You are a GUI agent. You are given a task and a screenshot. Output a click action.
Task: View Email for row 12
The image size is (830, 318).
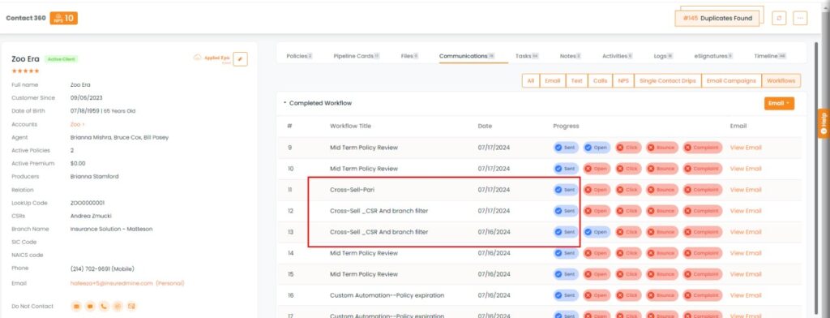746,211
